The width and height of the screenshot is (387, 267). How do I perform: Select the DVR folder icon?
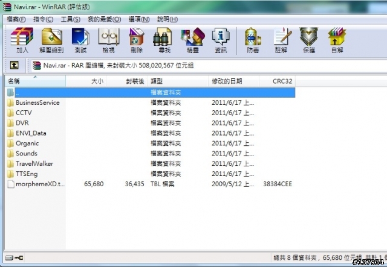(x=10, y=123)
